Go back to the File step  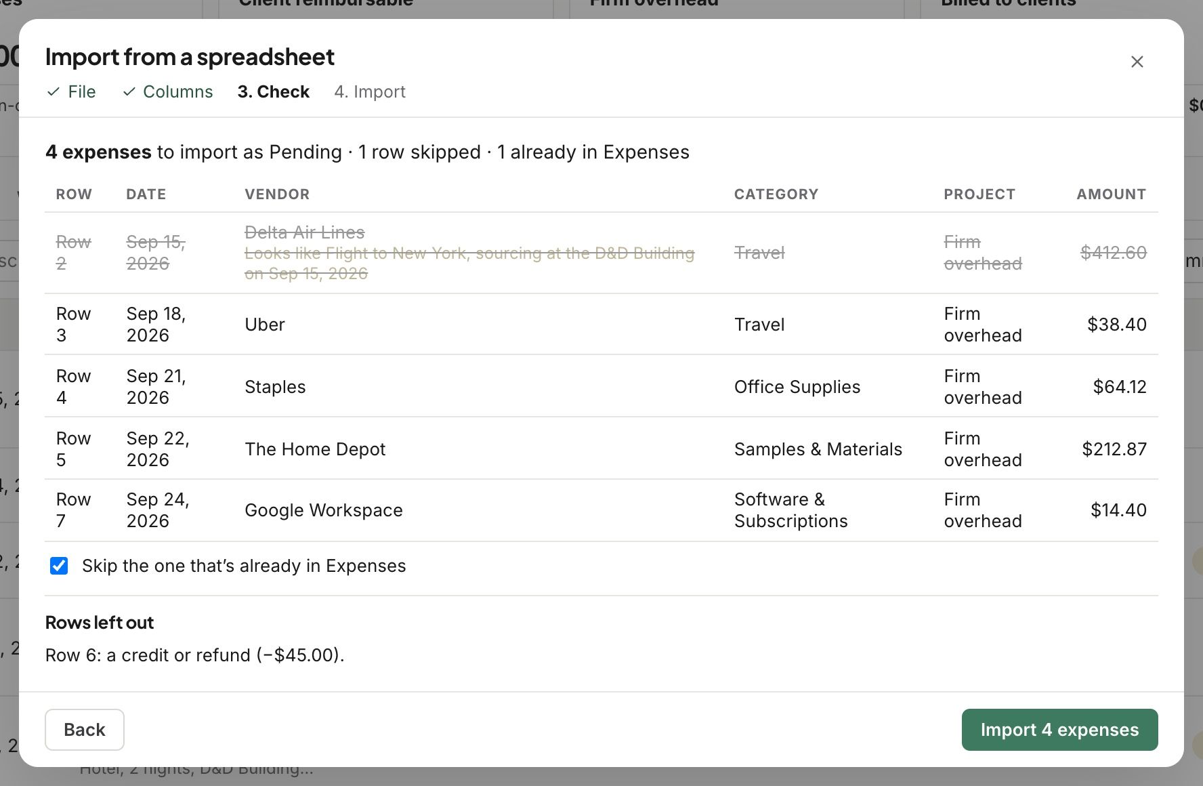[71, 91]
